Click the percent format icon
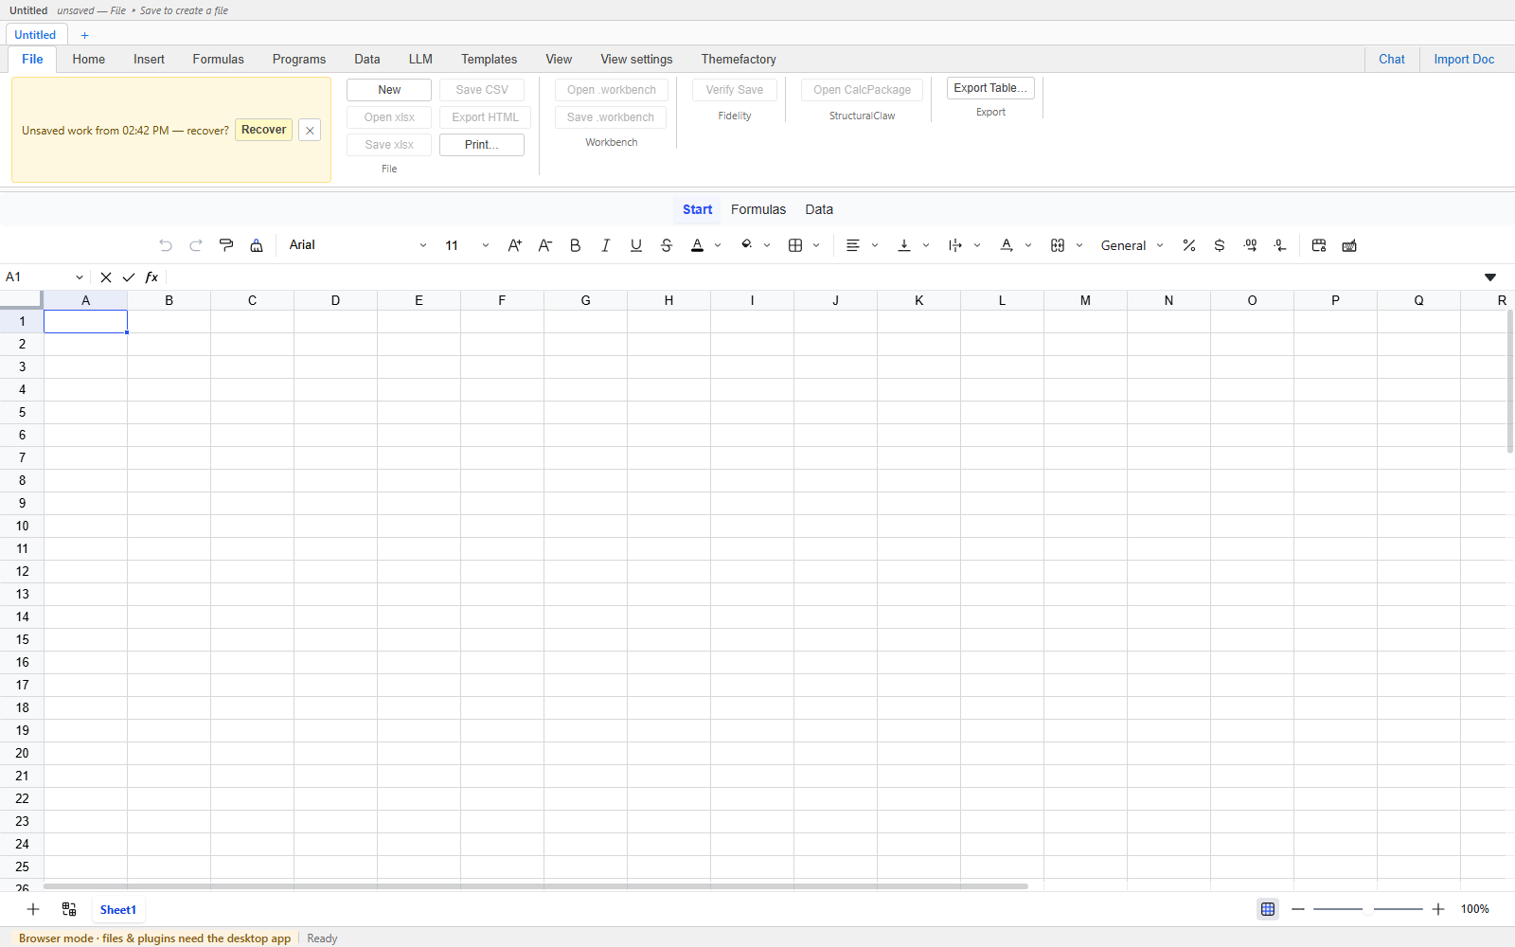Image resolution: width=1515 pixels, height=947 pixels. (1189, 245)
